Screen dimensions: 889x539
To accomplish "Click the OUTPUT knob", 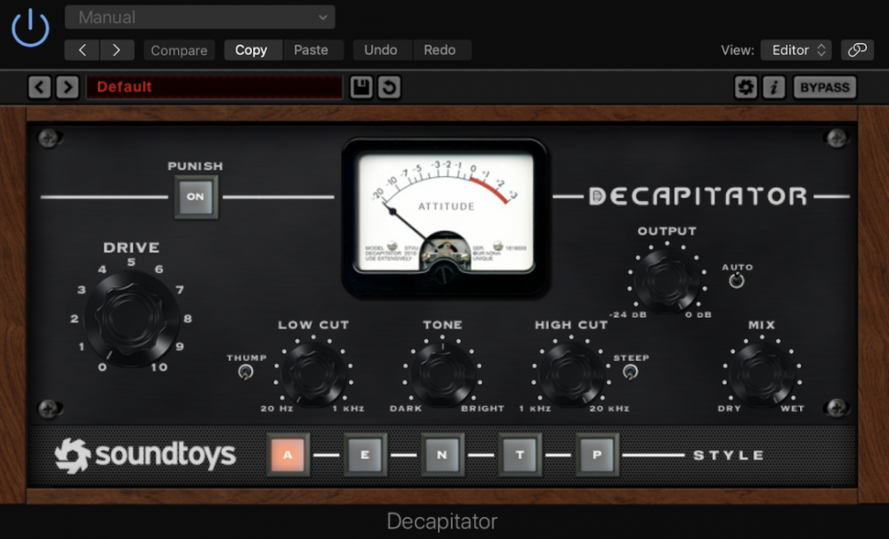I will click(x=667, y=279).
